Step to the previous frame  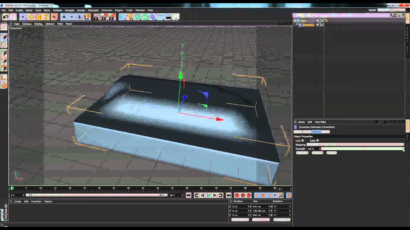(x=202, y=195)
